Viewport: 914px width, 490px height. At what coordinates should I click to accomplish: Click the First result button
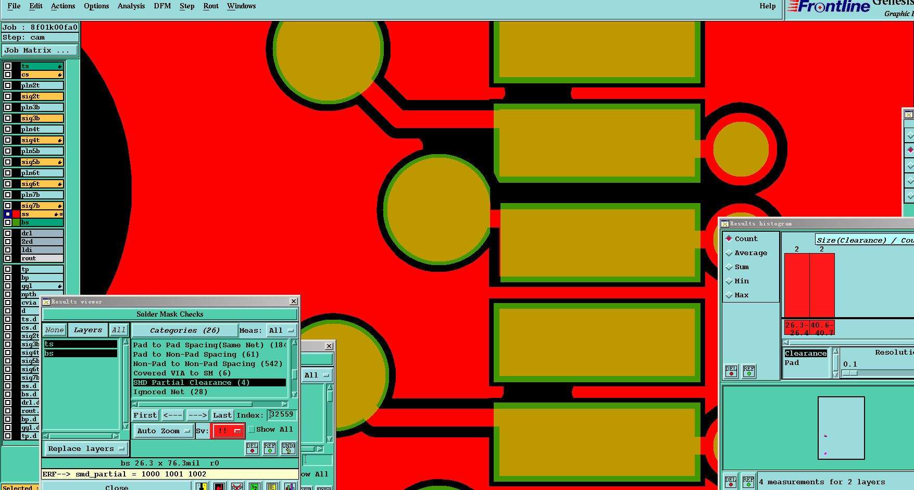145,415
